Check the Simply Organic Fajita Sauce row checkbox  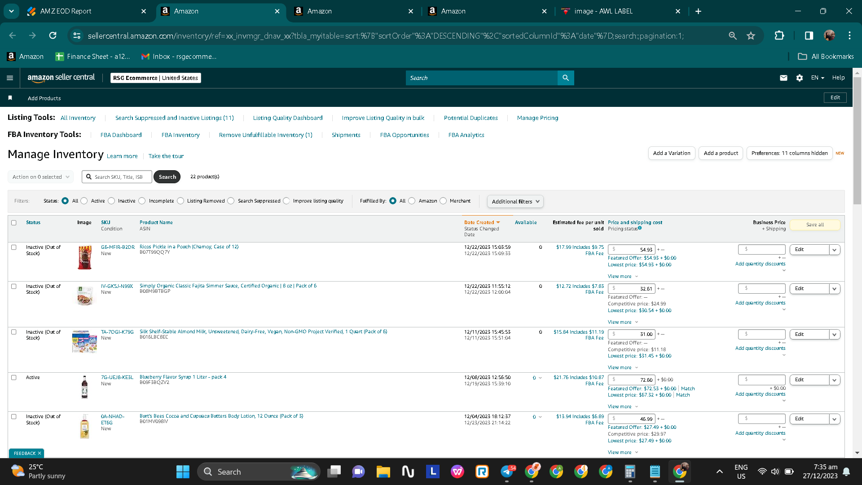tap(14, 287)
